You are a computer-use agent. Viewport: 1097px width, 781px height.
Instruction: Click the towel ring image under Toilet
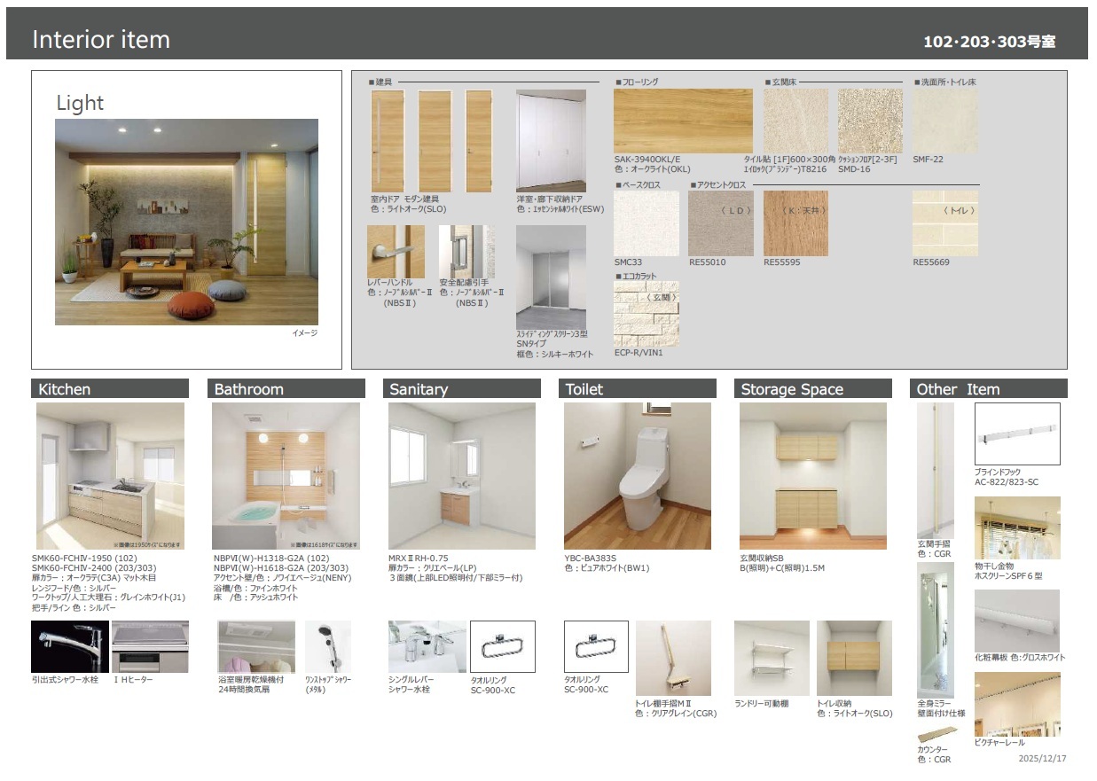coord(596,647)
